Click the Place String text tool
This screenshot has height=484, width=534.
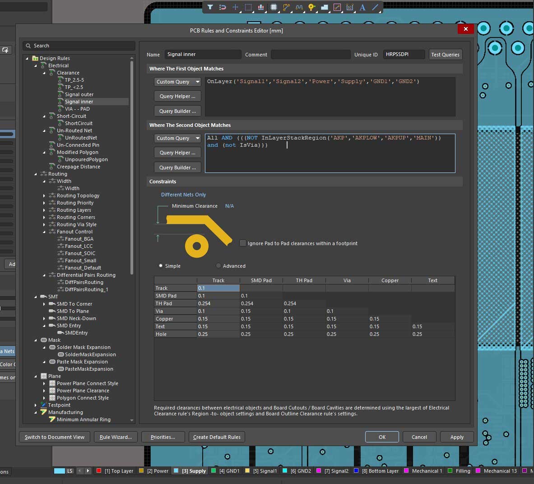tap(362, 7)
